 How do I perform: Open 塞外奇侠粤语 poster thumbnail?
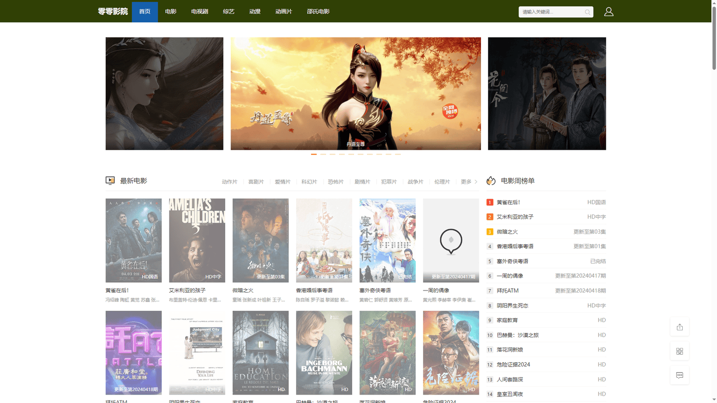387,240
